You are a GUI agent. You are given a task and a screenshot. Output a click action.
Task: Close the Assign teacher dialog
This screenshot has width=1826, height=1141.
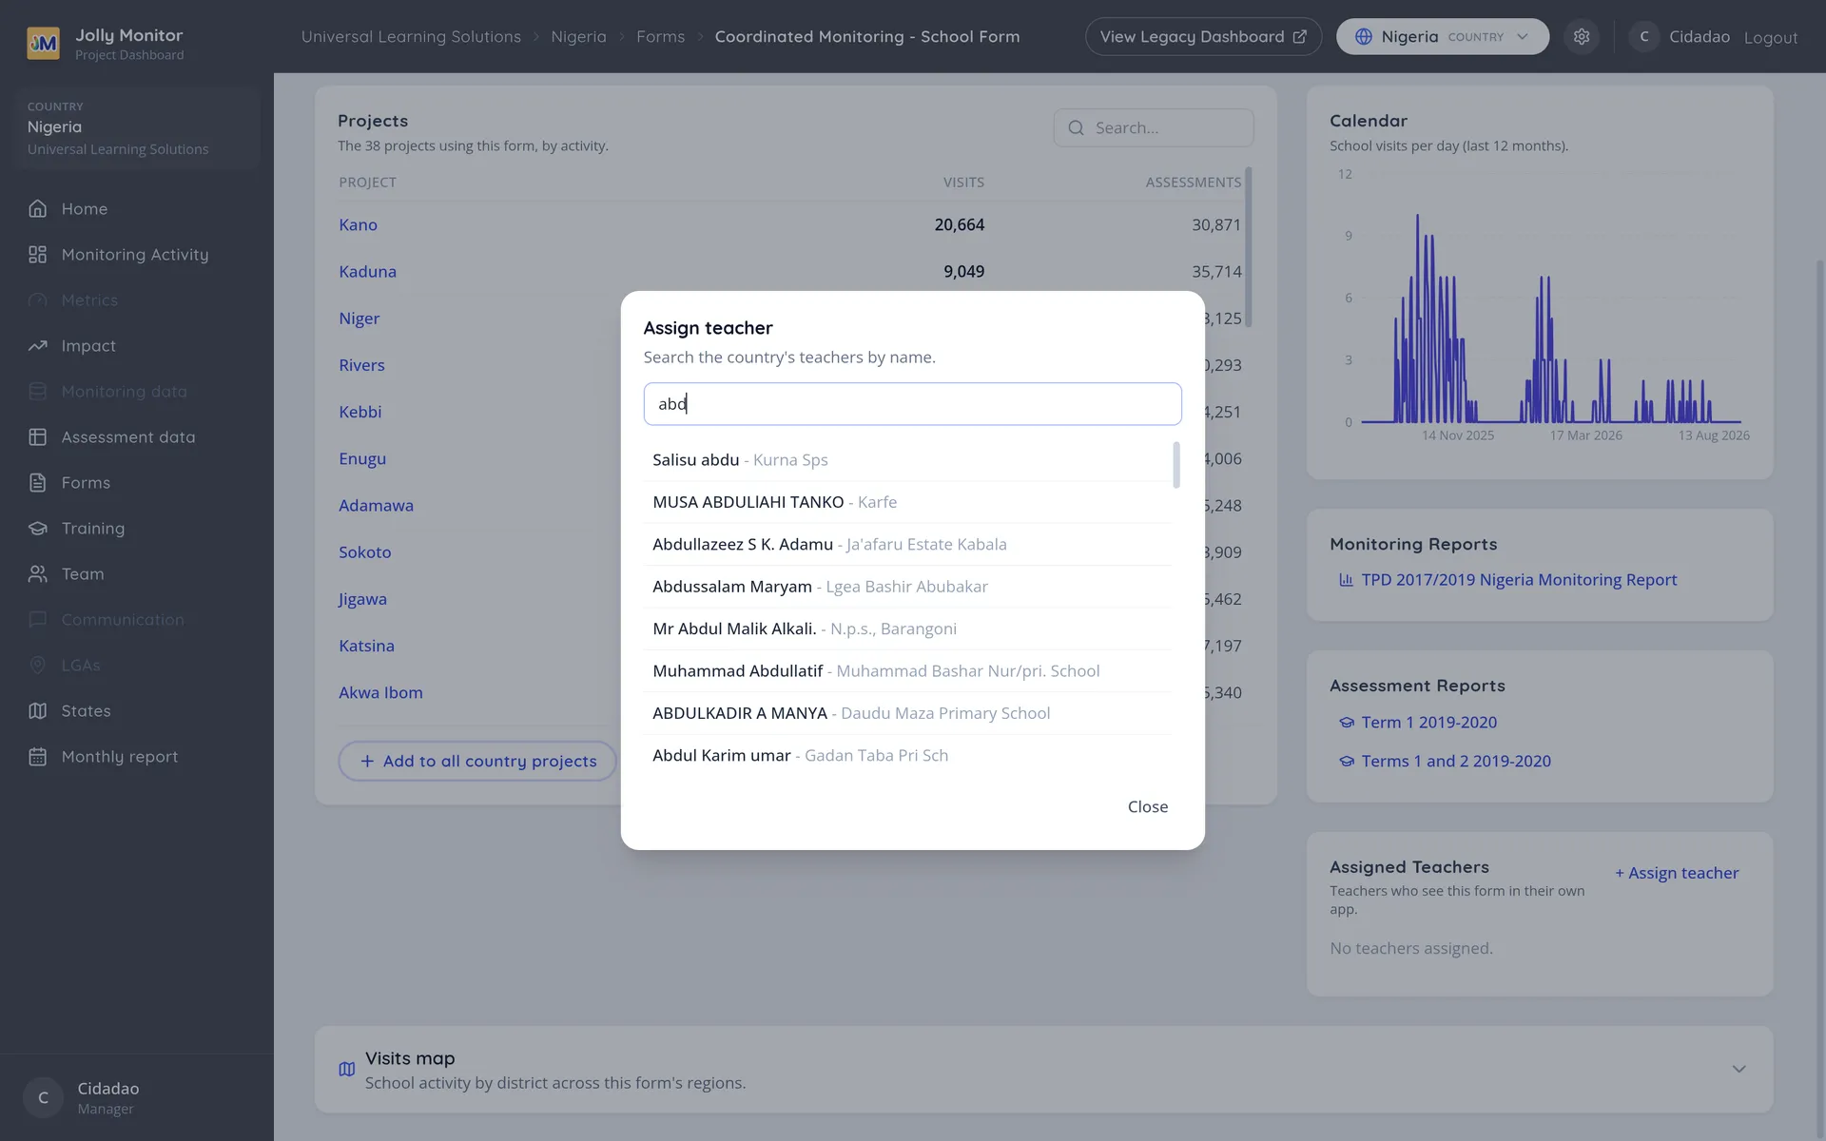[1148, 807]
